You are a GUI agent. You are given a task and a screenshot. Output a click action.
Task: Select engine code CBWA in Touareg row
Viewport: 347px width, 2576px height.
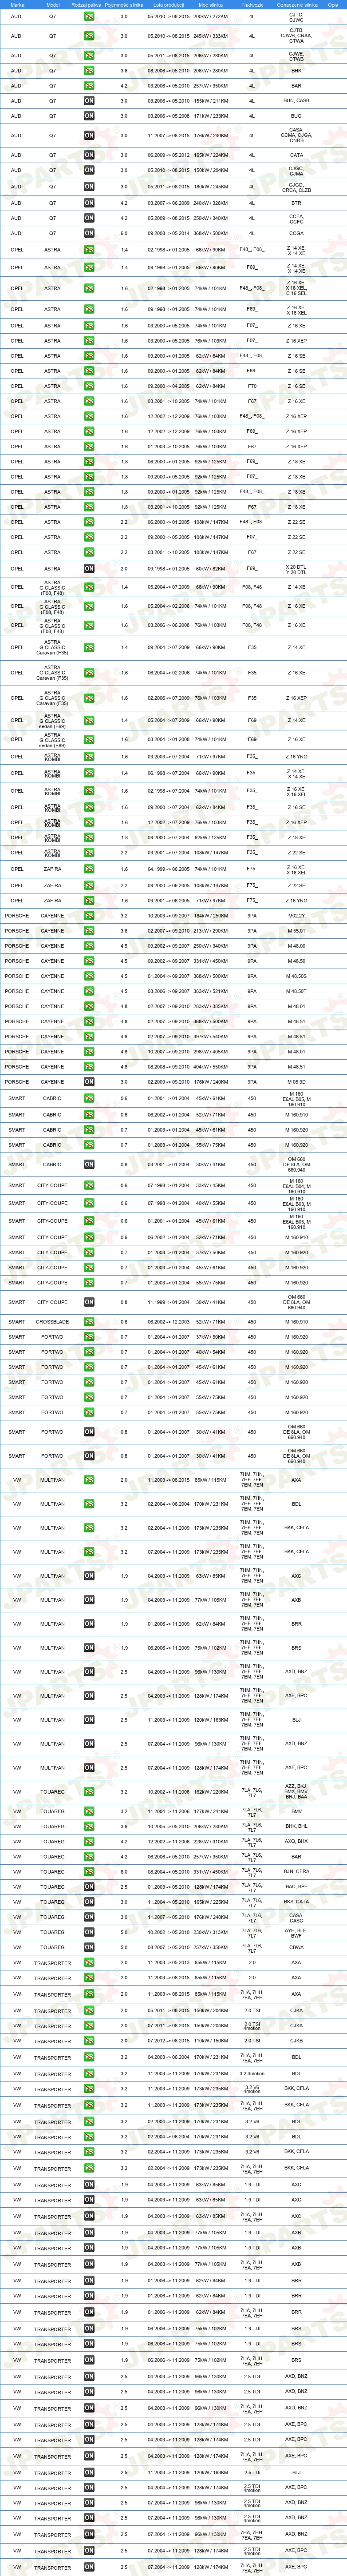click(x=296, y=1947)
